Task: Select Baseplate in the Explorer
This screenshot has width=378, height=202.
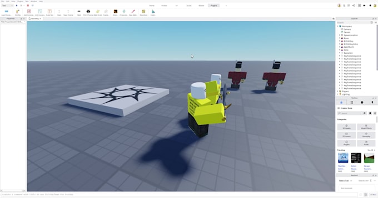Action: 348,53
